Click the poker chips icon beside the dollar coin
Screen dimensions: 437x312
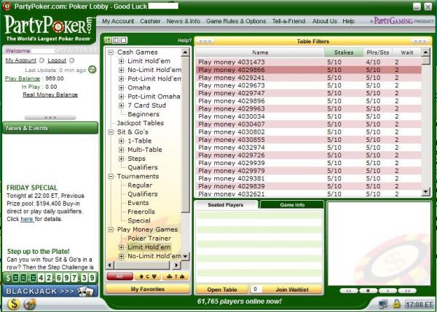pyautogui.click(x=30, y=304)
